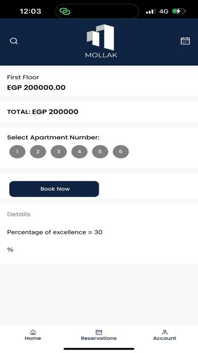The image size is (198, 353).
Task: Tap the Account person icon
Action: click(x=165, y=332)
